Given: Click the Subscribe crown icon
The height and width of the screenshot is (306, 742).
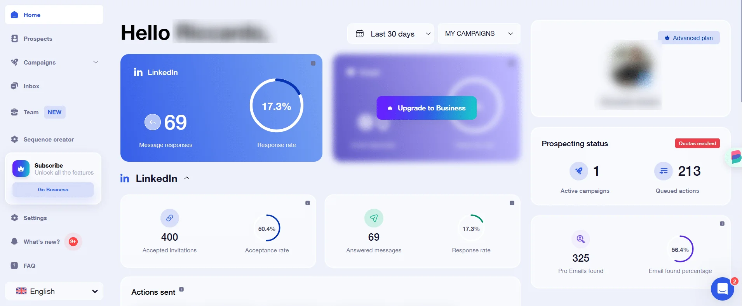Looking at the screenshot, I should coord(21,169).
